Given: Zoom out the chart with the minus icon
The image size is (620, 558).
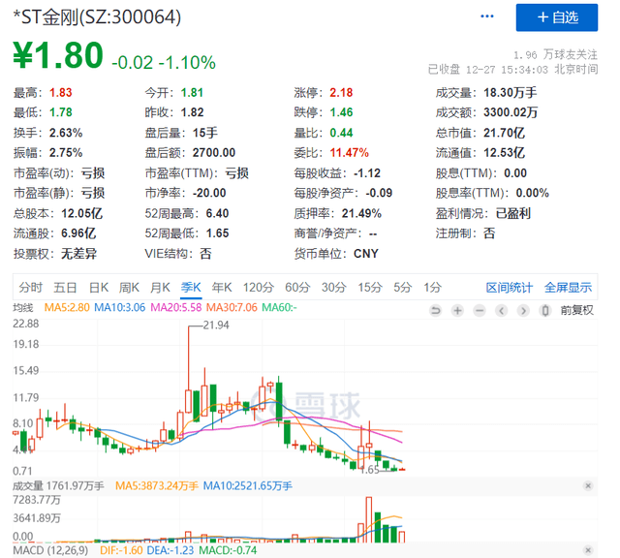Looking at the screenshot, I should [480, 310].
